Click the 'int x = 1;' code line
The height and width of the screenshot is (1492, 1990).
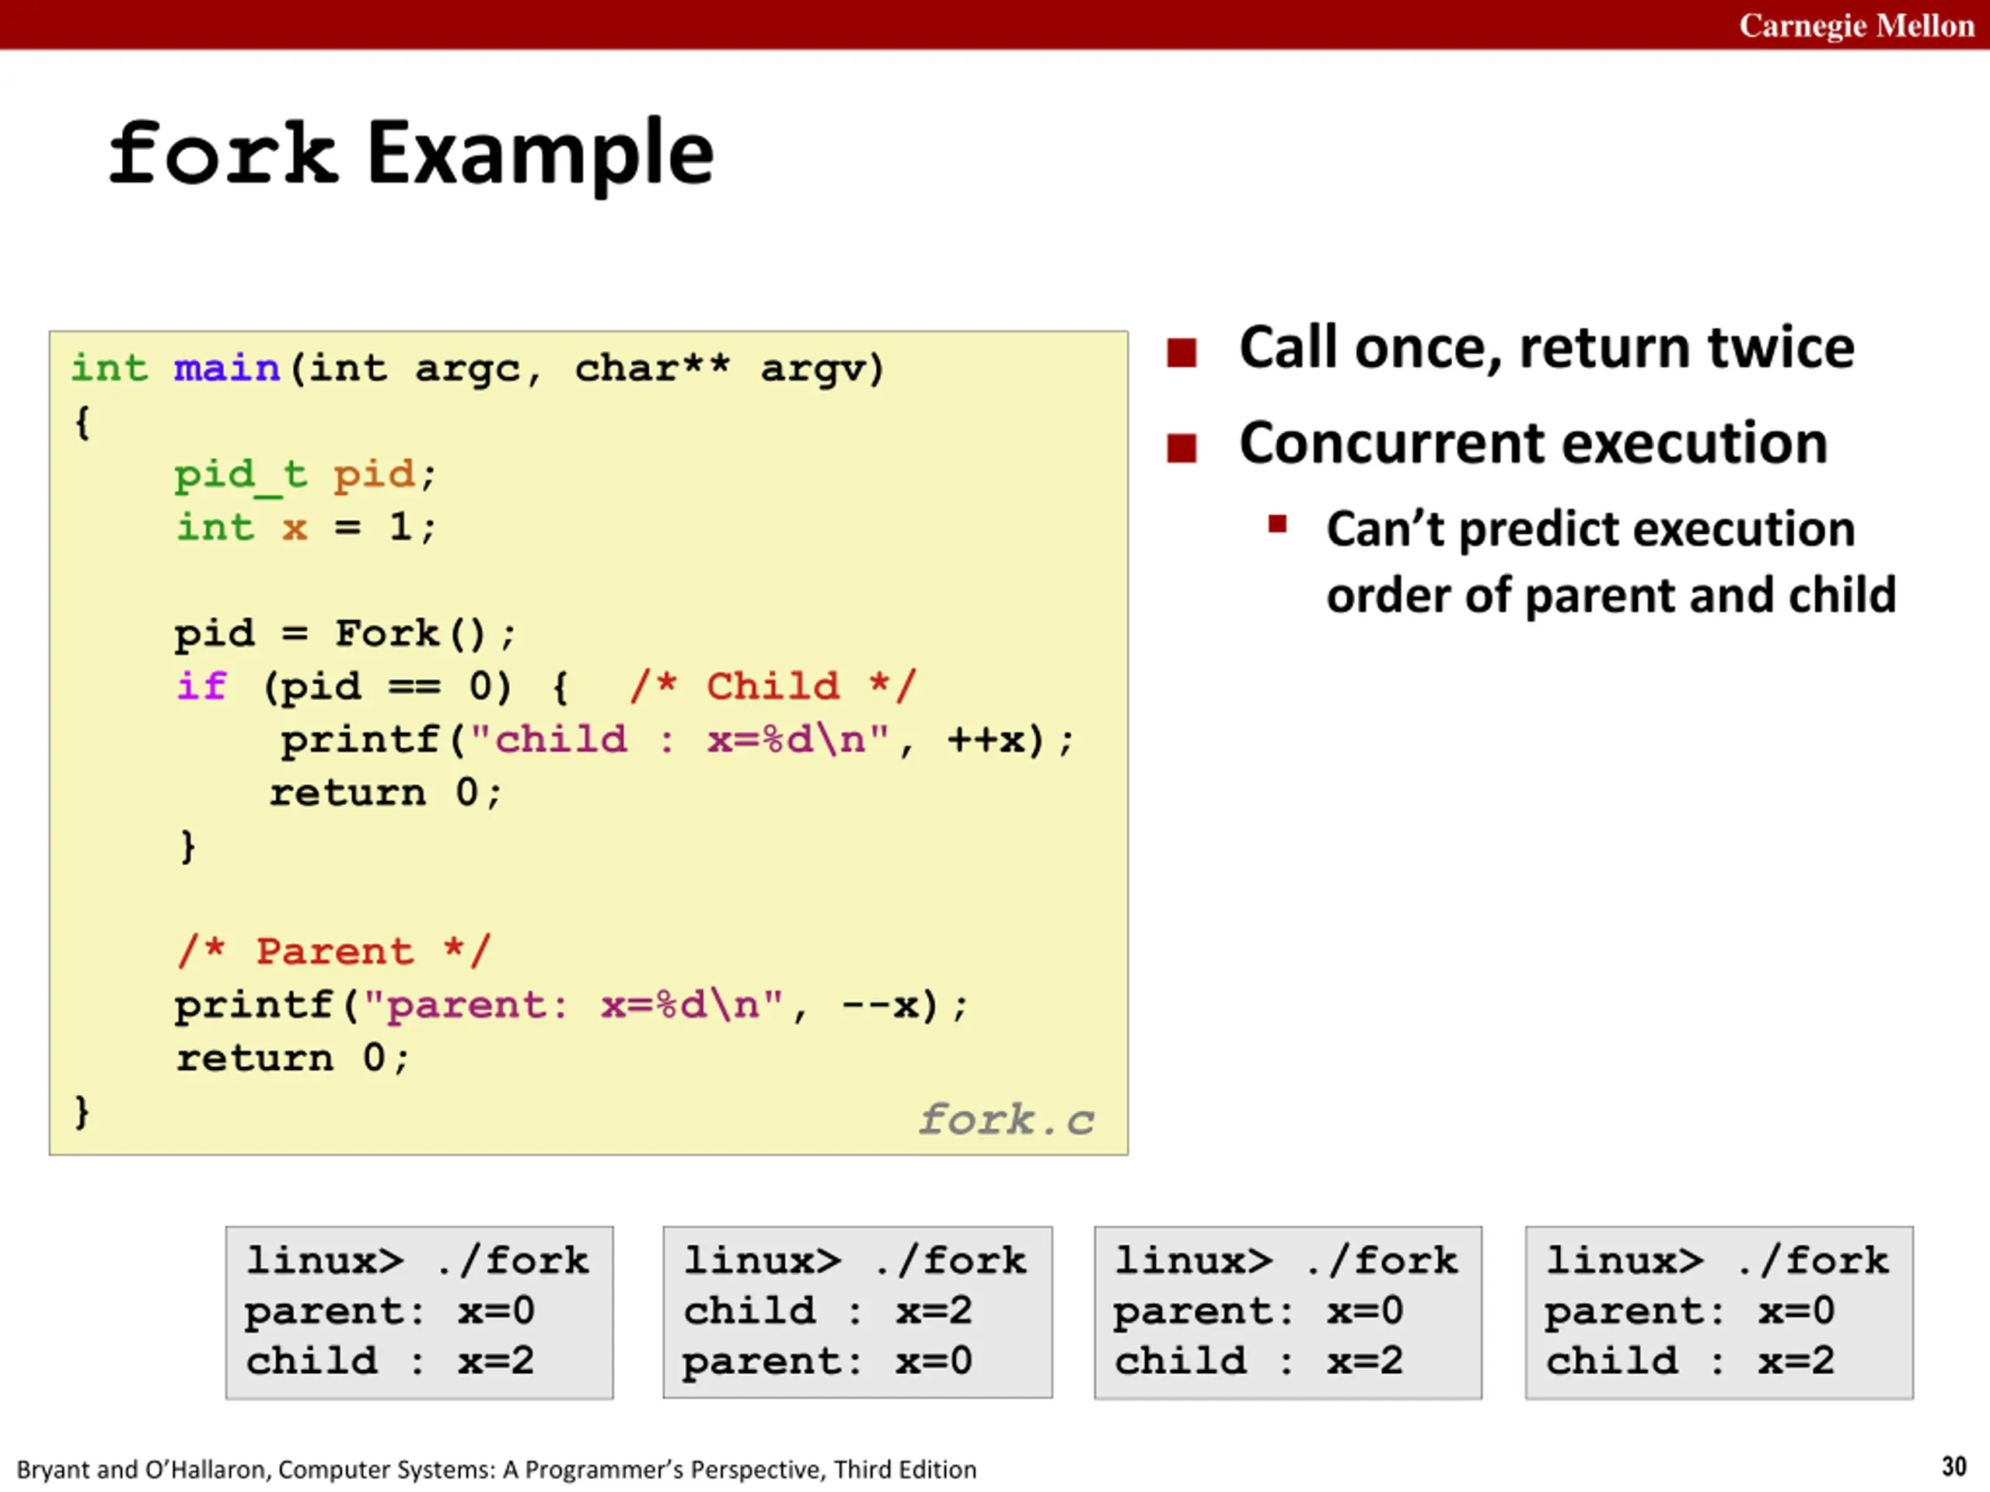[305, 527]
